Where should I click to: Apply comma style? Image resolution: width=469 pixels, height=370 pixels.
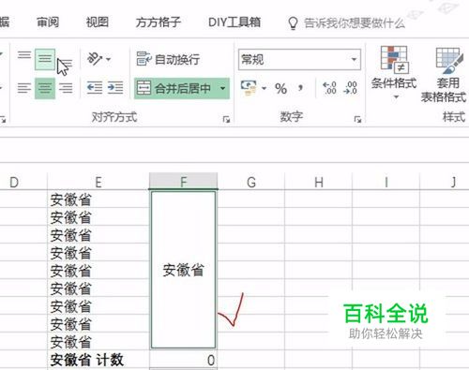pos(300,87)
